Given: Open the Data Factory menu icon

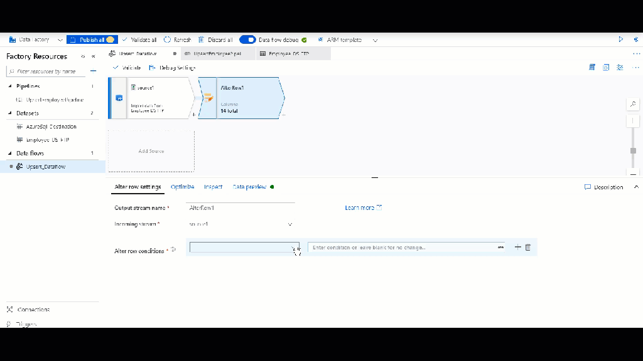Looking at the screenshot, I should click(x=13, y=39).
